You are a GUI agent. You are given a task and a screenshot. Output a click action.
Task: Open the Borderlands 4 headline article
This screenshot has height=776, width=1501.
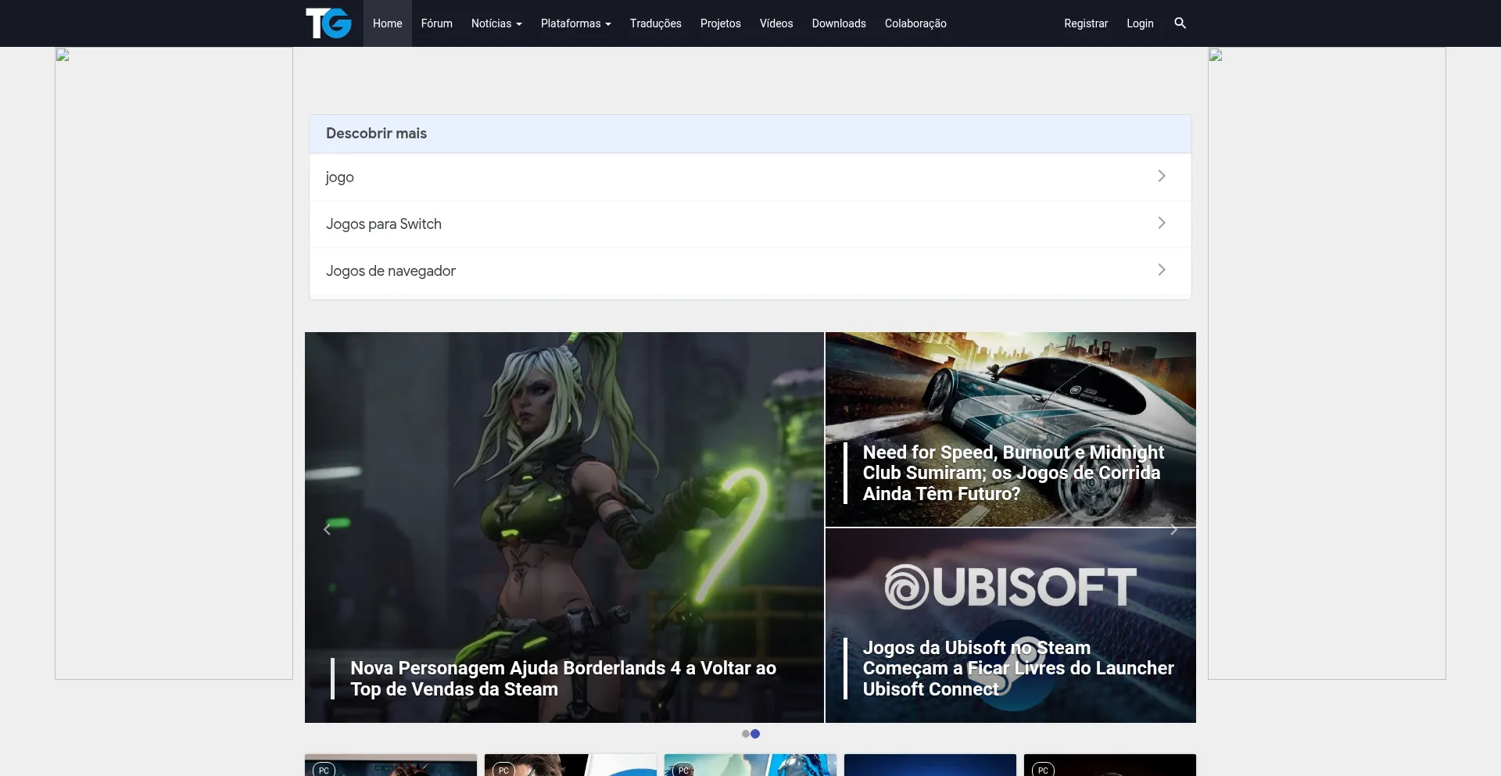point(563,678)
